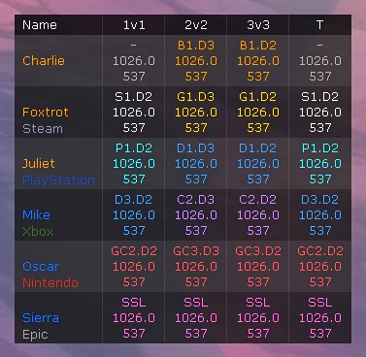Click Charlie's B1.D2 rank in 3v3
The image size is (366, 357).
[258, 46]
